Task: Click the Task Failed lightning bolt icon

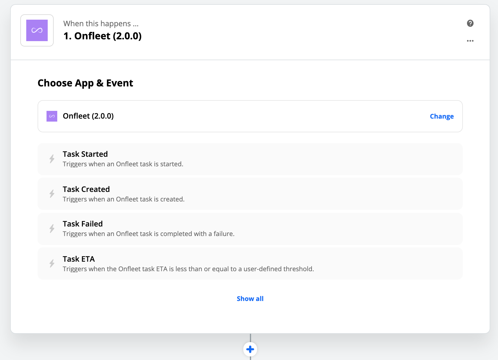Action: pos(52,229)
